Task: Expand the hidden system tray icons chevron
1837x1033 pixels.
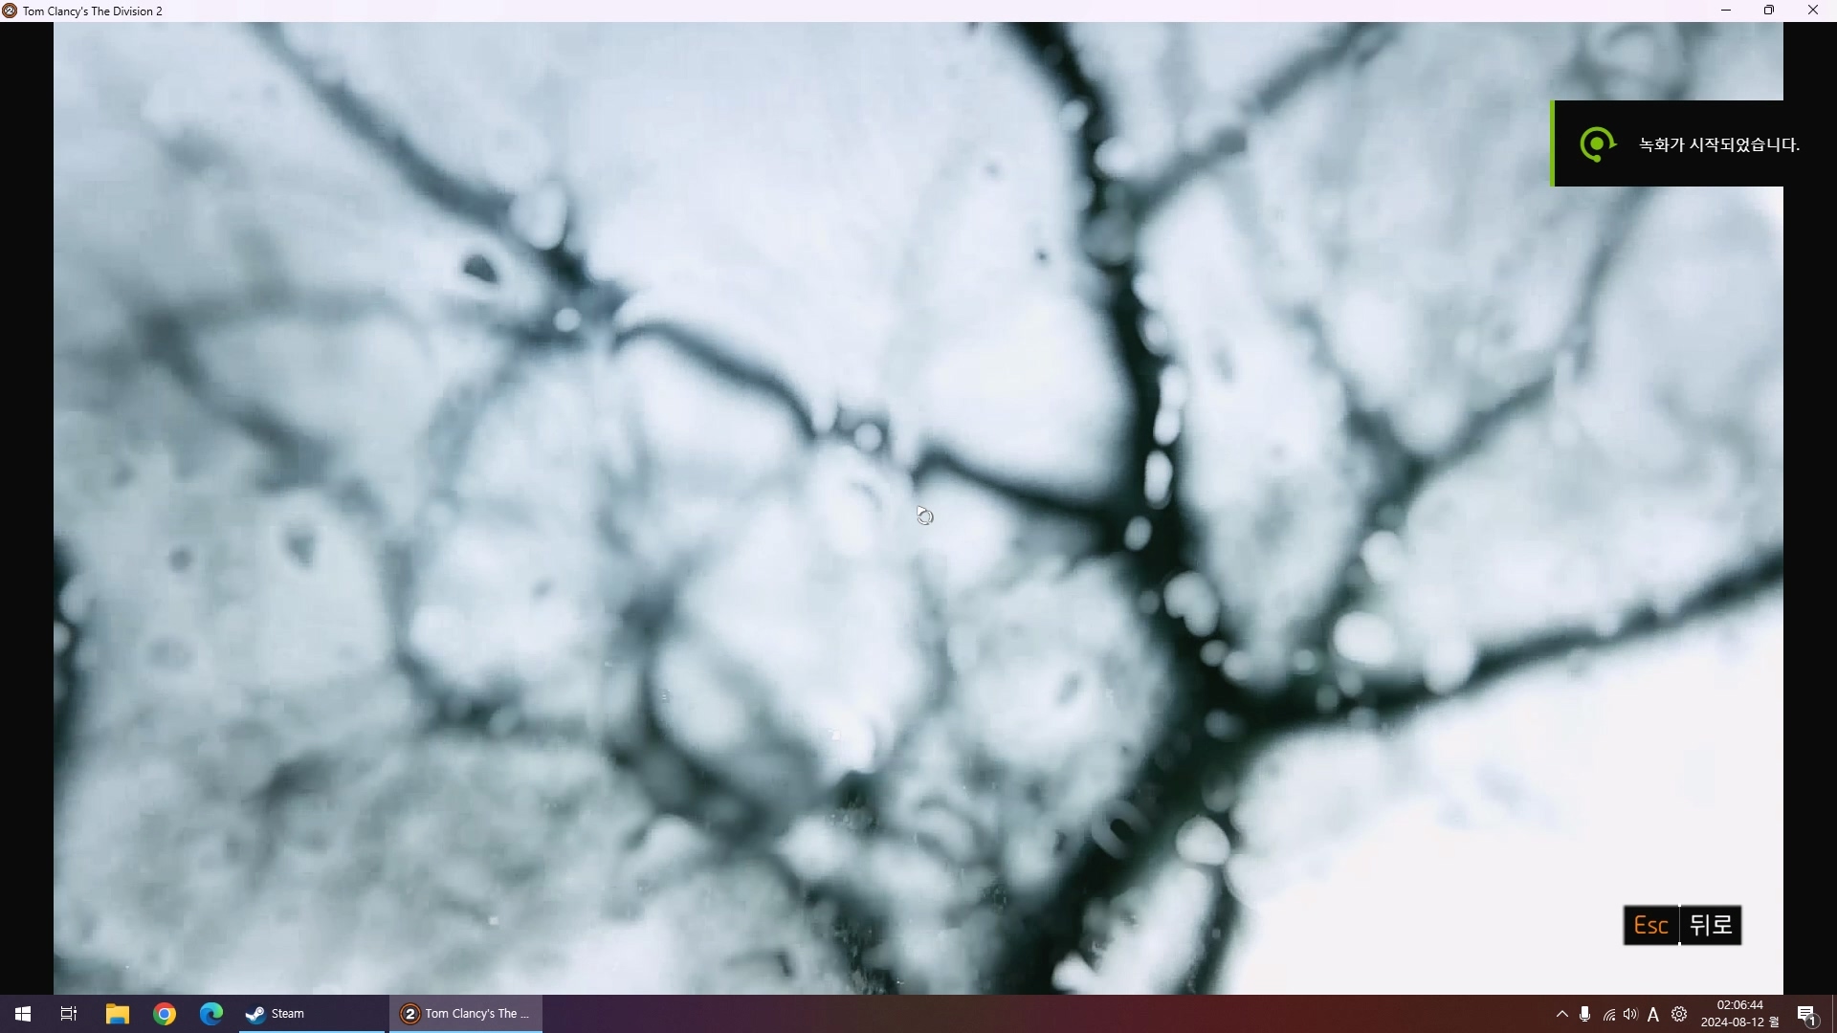Action: (x=1561, y=1014)
